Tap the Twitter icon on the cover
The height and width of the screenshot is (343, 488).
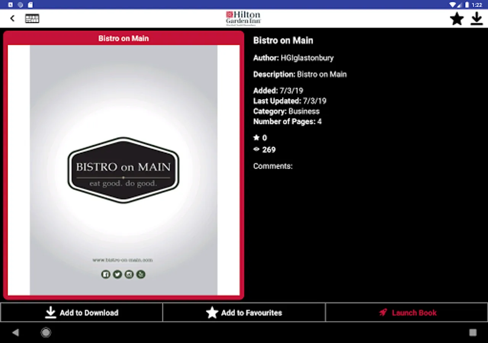click(117, 274)
